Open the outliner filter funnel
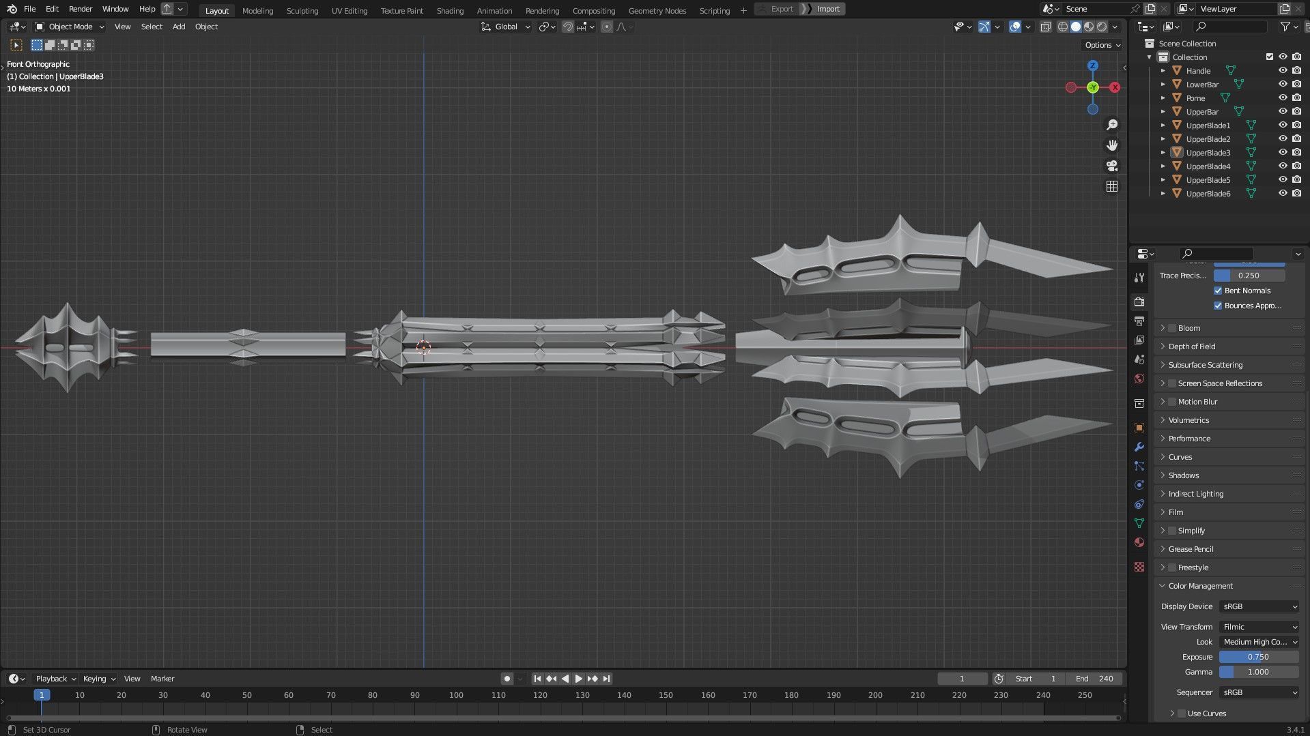This screenshot has height=736, width=1310. (1285, 27)
